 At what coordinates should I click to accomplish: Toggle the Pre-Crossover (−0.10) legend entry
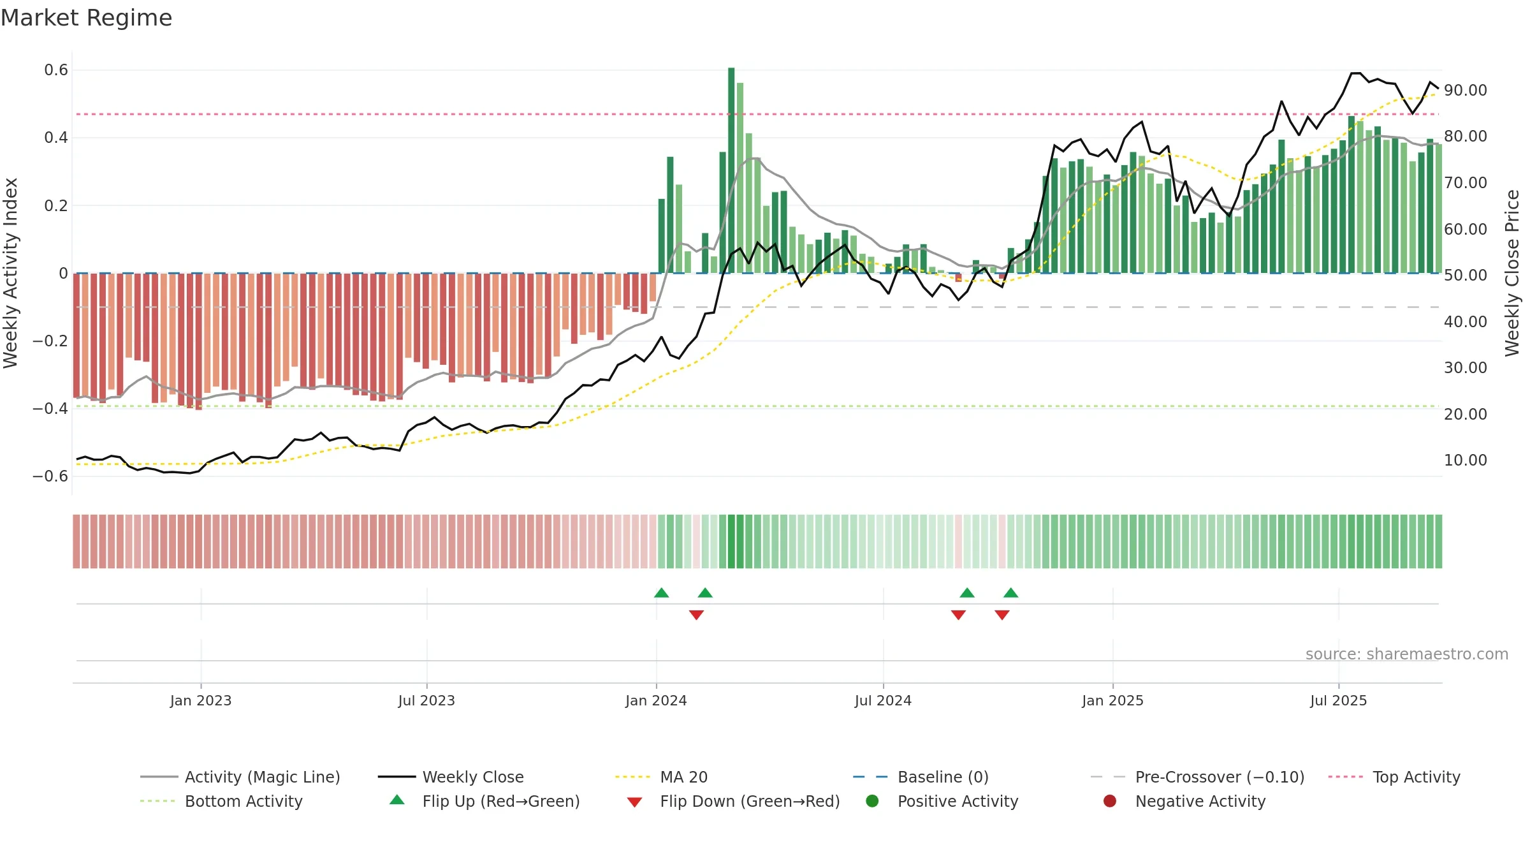coord(1197,777)
